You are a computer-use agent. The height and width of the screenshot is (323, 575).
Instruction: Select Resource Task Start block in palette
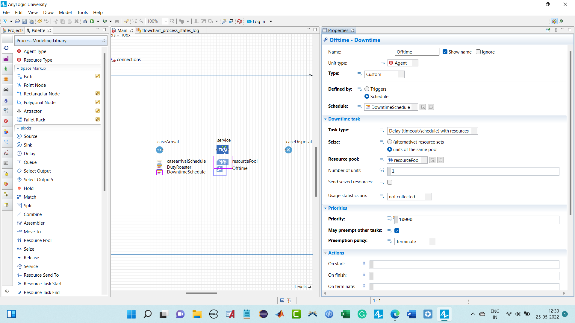coord(43,284)
